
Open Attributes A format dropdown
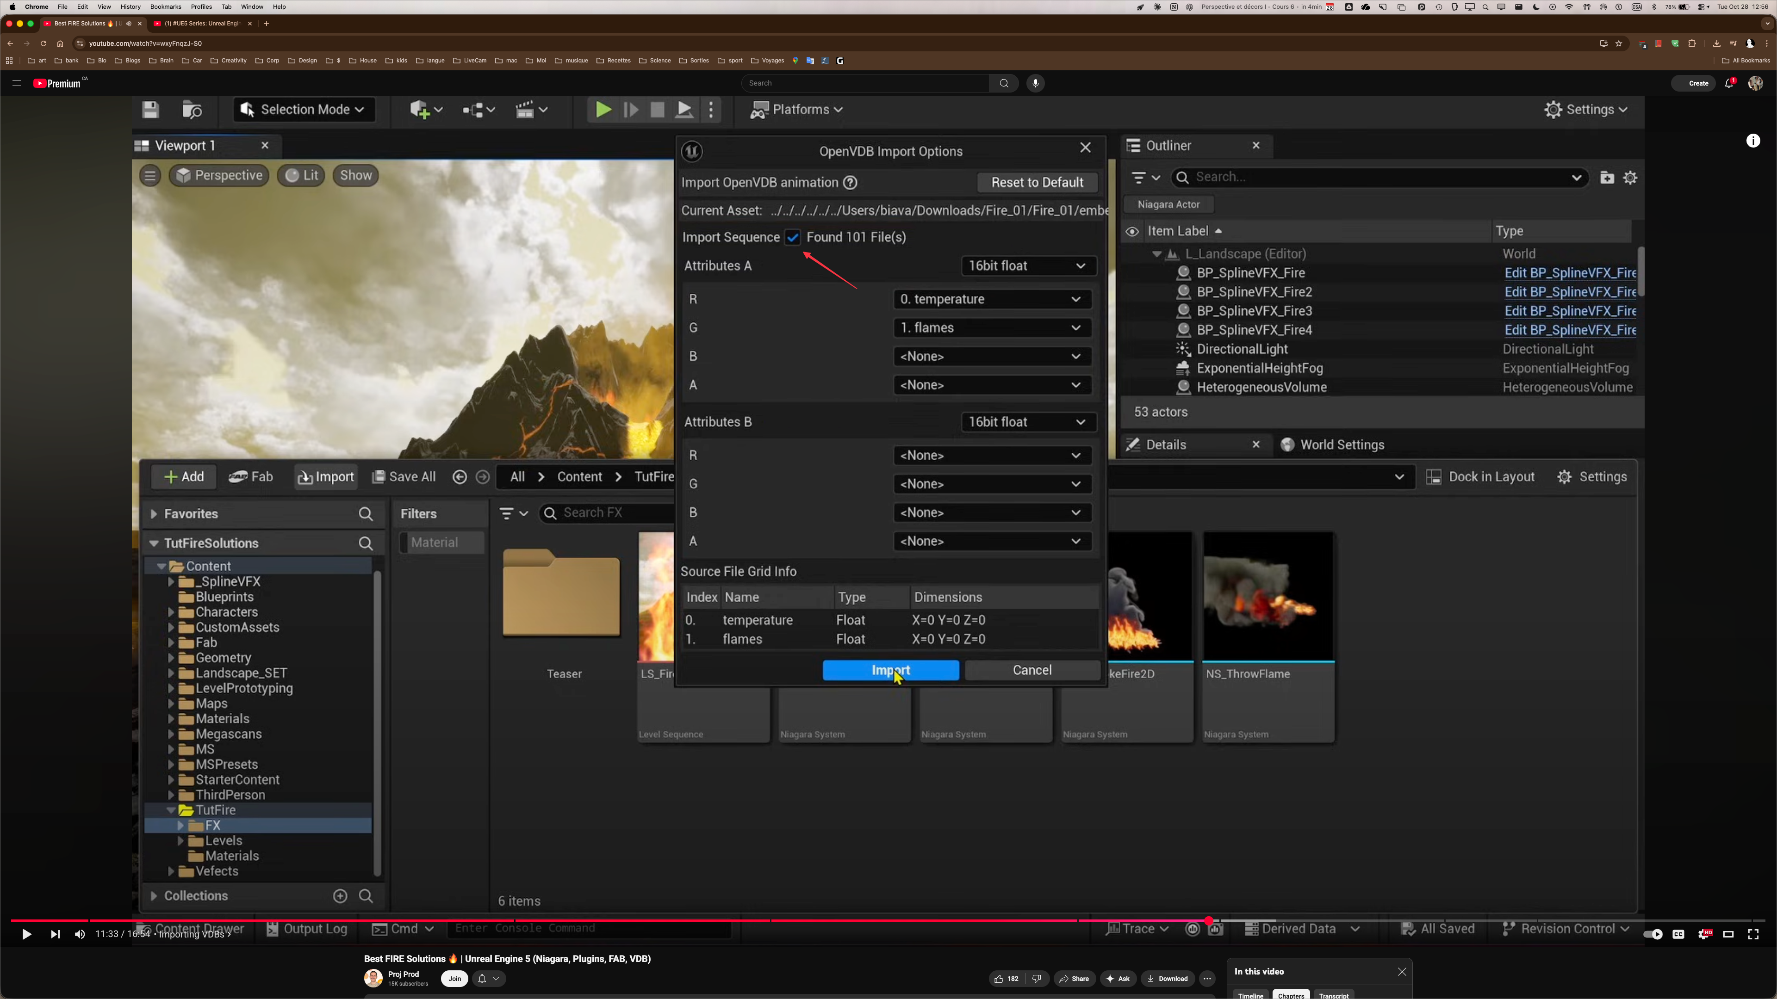pyautogui.click(x=1028, y=266)
